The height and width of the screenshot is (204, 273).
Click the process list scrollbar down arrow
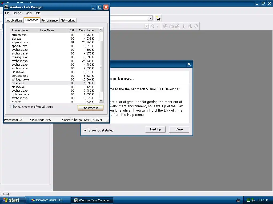click(x=101, y=100)
